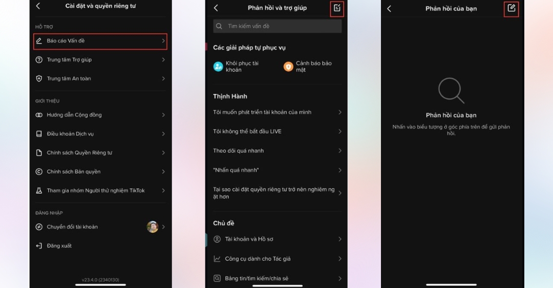Open chevron of Tôi muốn phát triển tài khoản
Viewport: 553px width, 288px height.
point(339,112)
